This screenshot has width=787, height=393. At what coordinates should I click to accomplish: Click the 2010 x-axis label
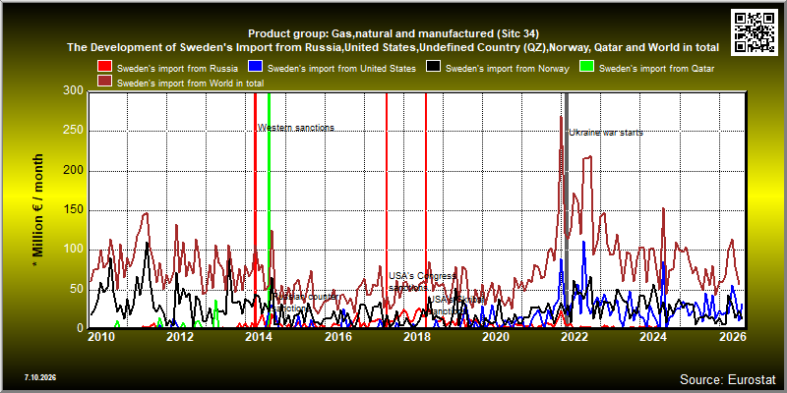[x=101, y=336]
